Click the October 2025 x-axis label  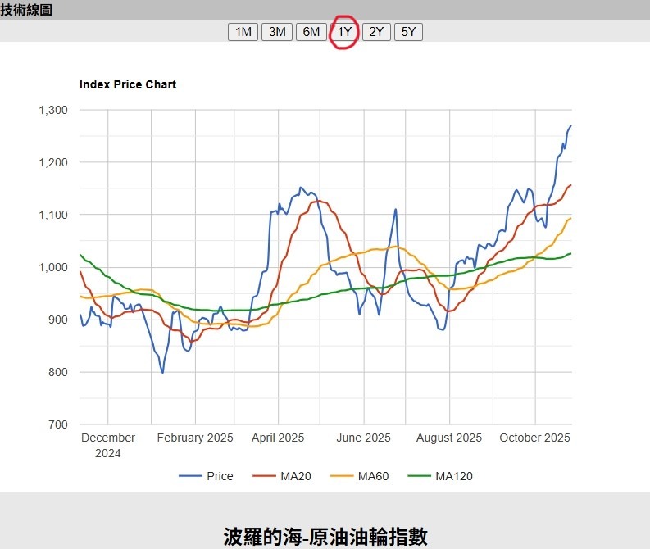click(534, 438)
